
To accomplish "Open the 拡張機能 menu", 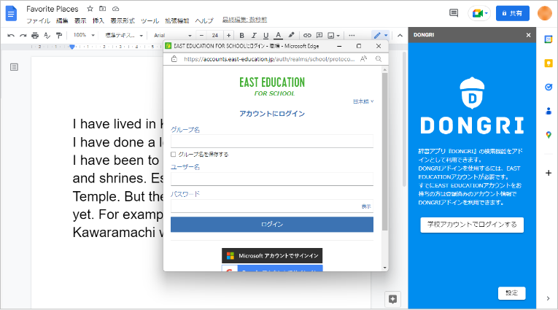I will pyautogui.click(x=177, y=20).
